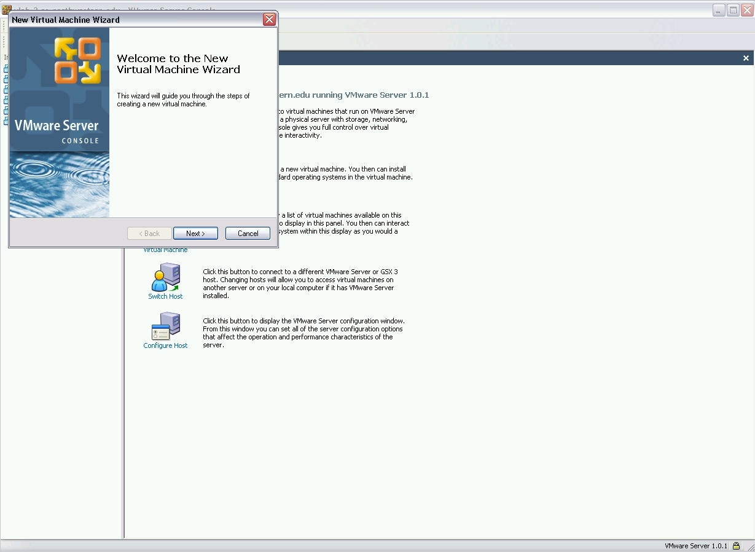Open Switch Host via its server icon
755x552 pixels.
[x=166, y=277]
